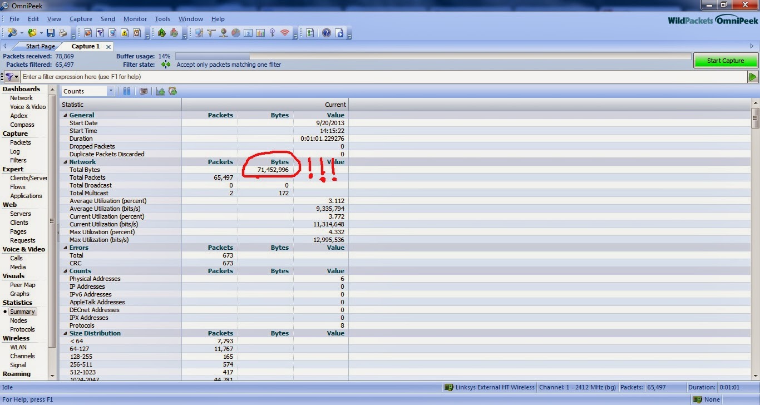
Task: Click the green checklist options toolbar icon
Action: point(310,33)
